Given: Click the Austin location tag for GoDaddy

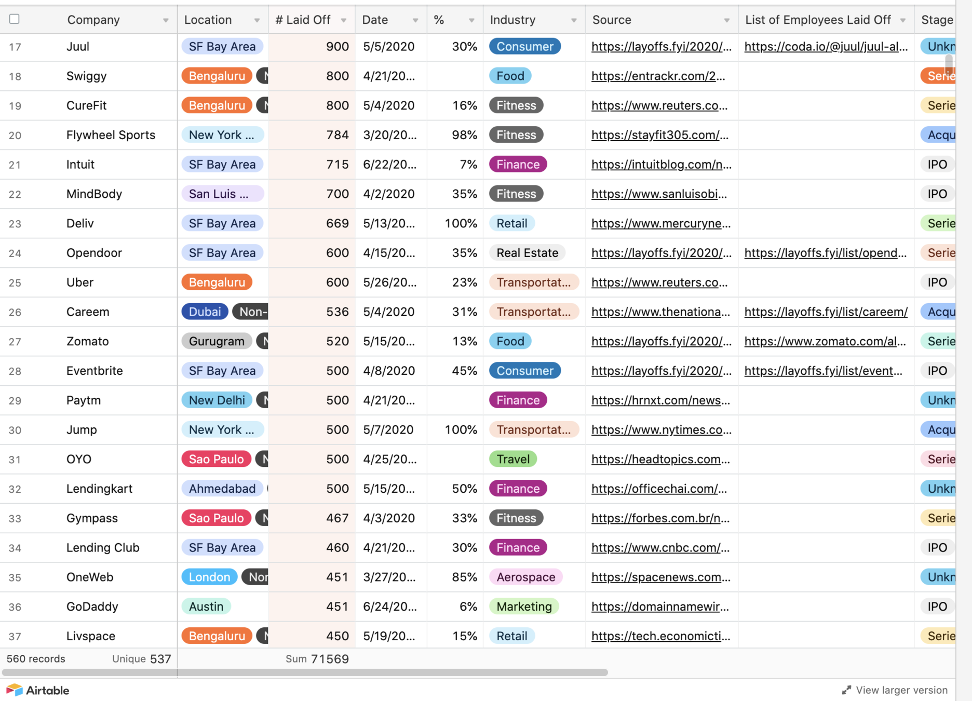Looking at the screenshot, I should point(206,607).
